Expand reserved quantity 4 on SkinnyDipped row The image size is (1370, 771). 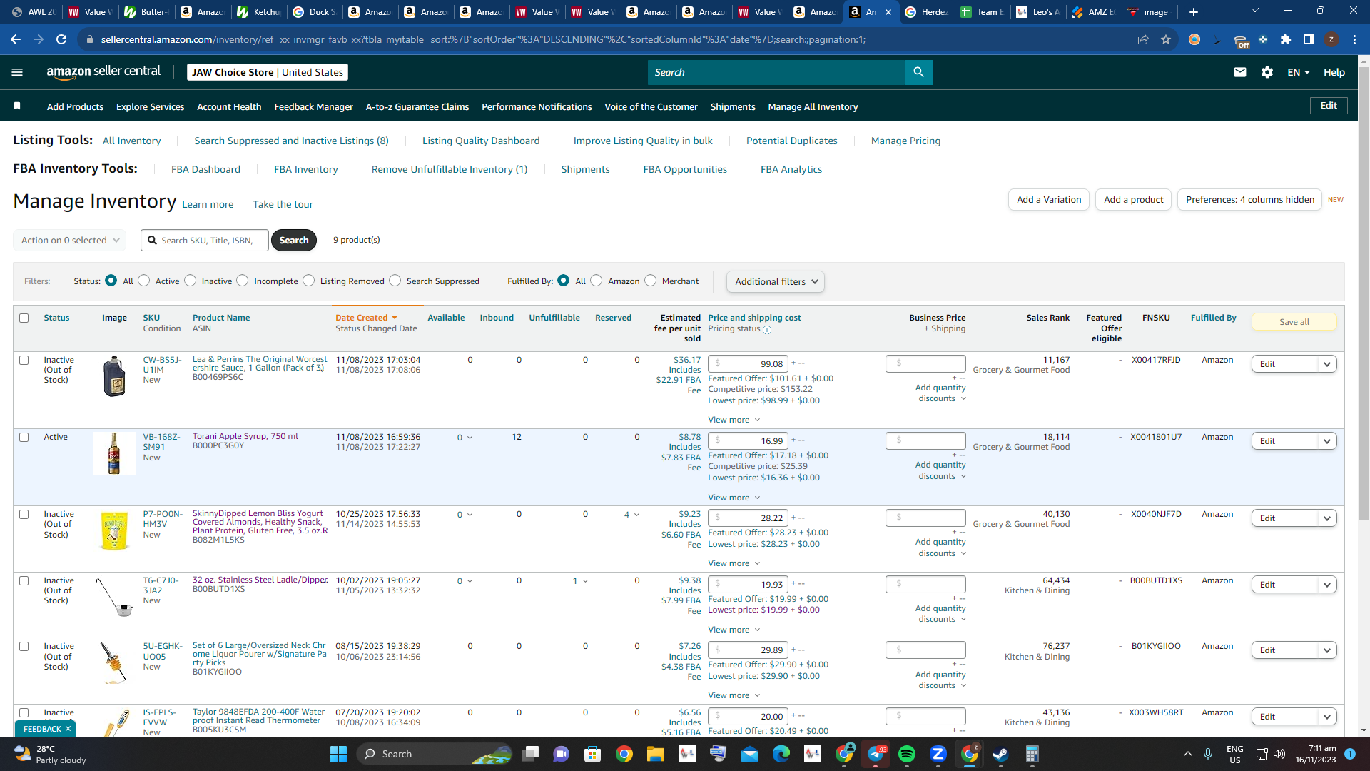[631, 514]
